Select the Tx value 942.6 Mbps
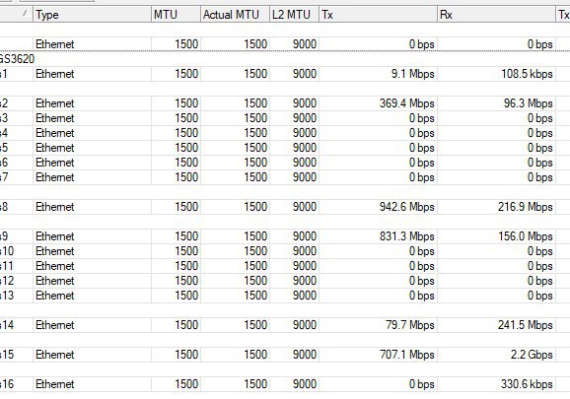 tap(406, 207)
